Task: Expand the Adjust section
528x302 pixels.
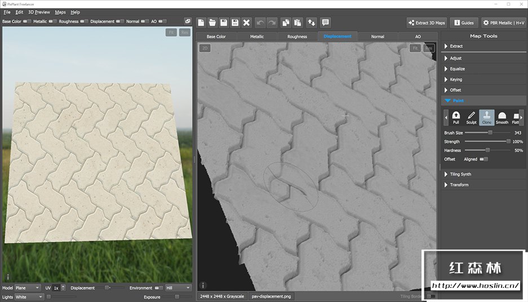Action: click(483, 58)
